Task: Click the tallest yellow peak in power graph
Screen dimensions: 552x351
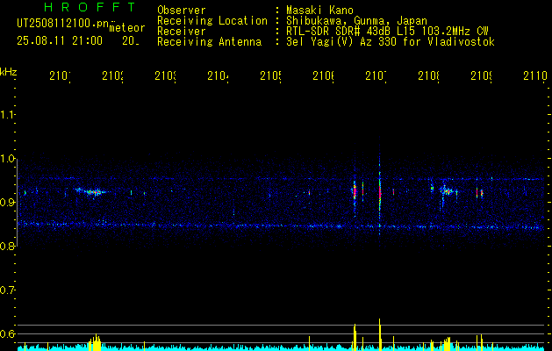Action: pos(379,334)
